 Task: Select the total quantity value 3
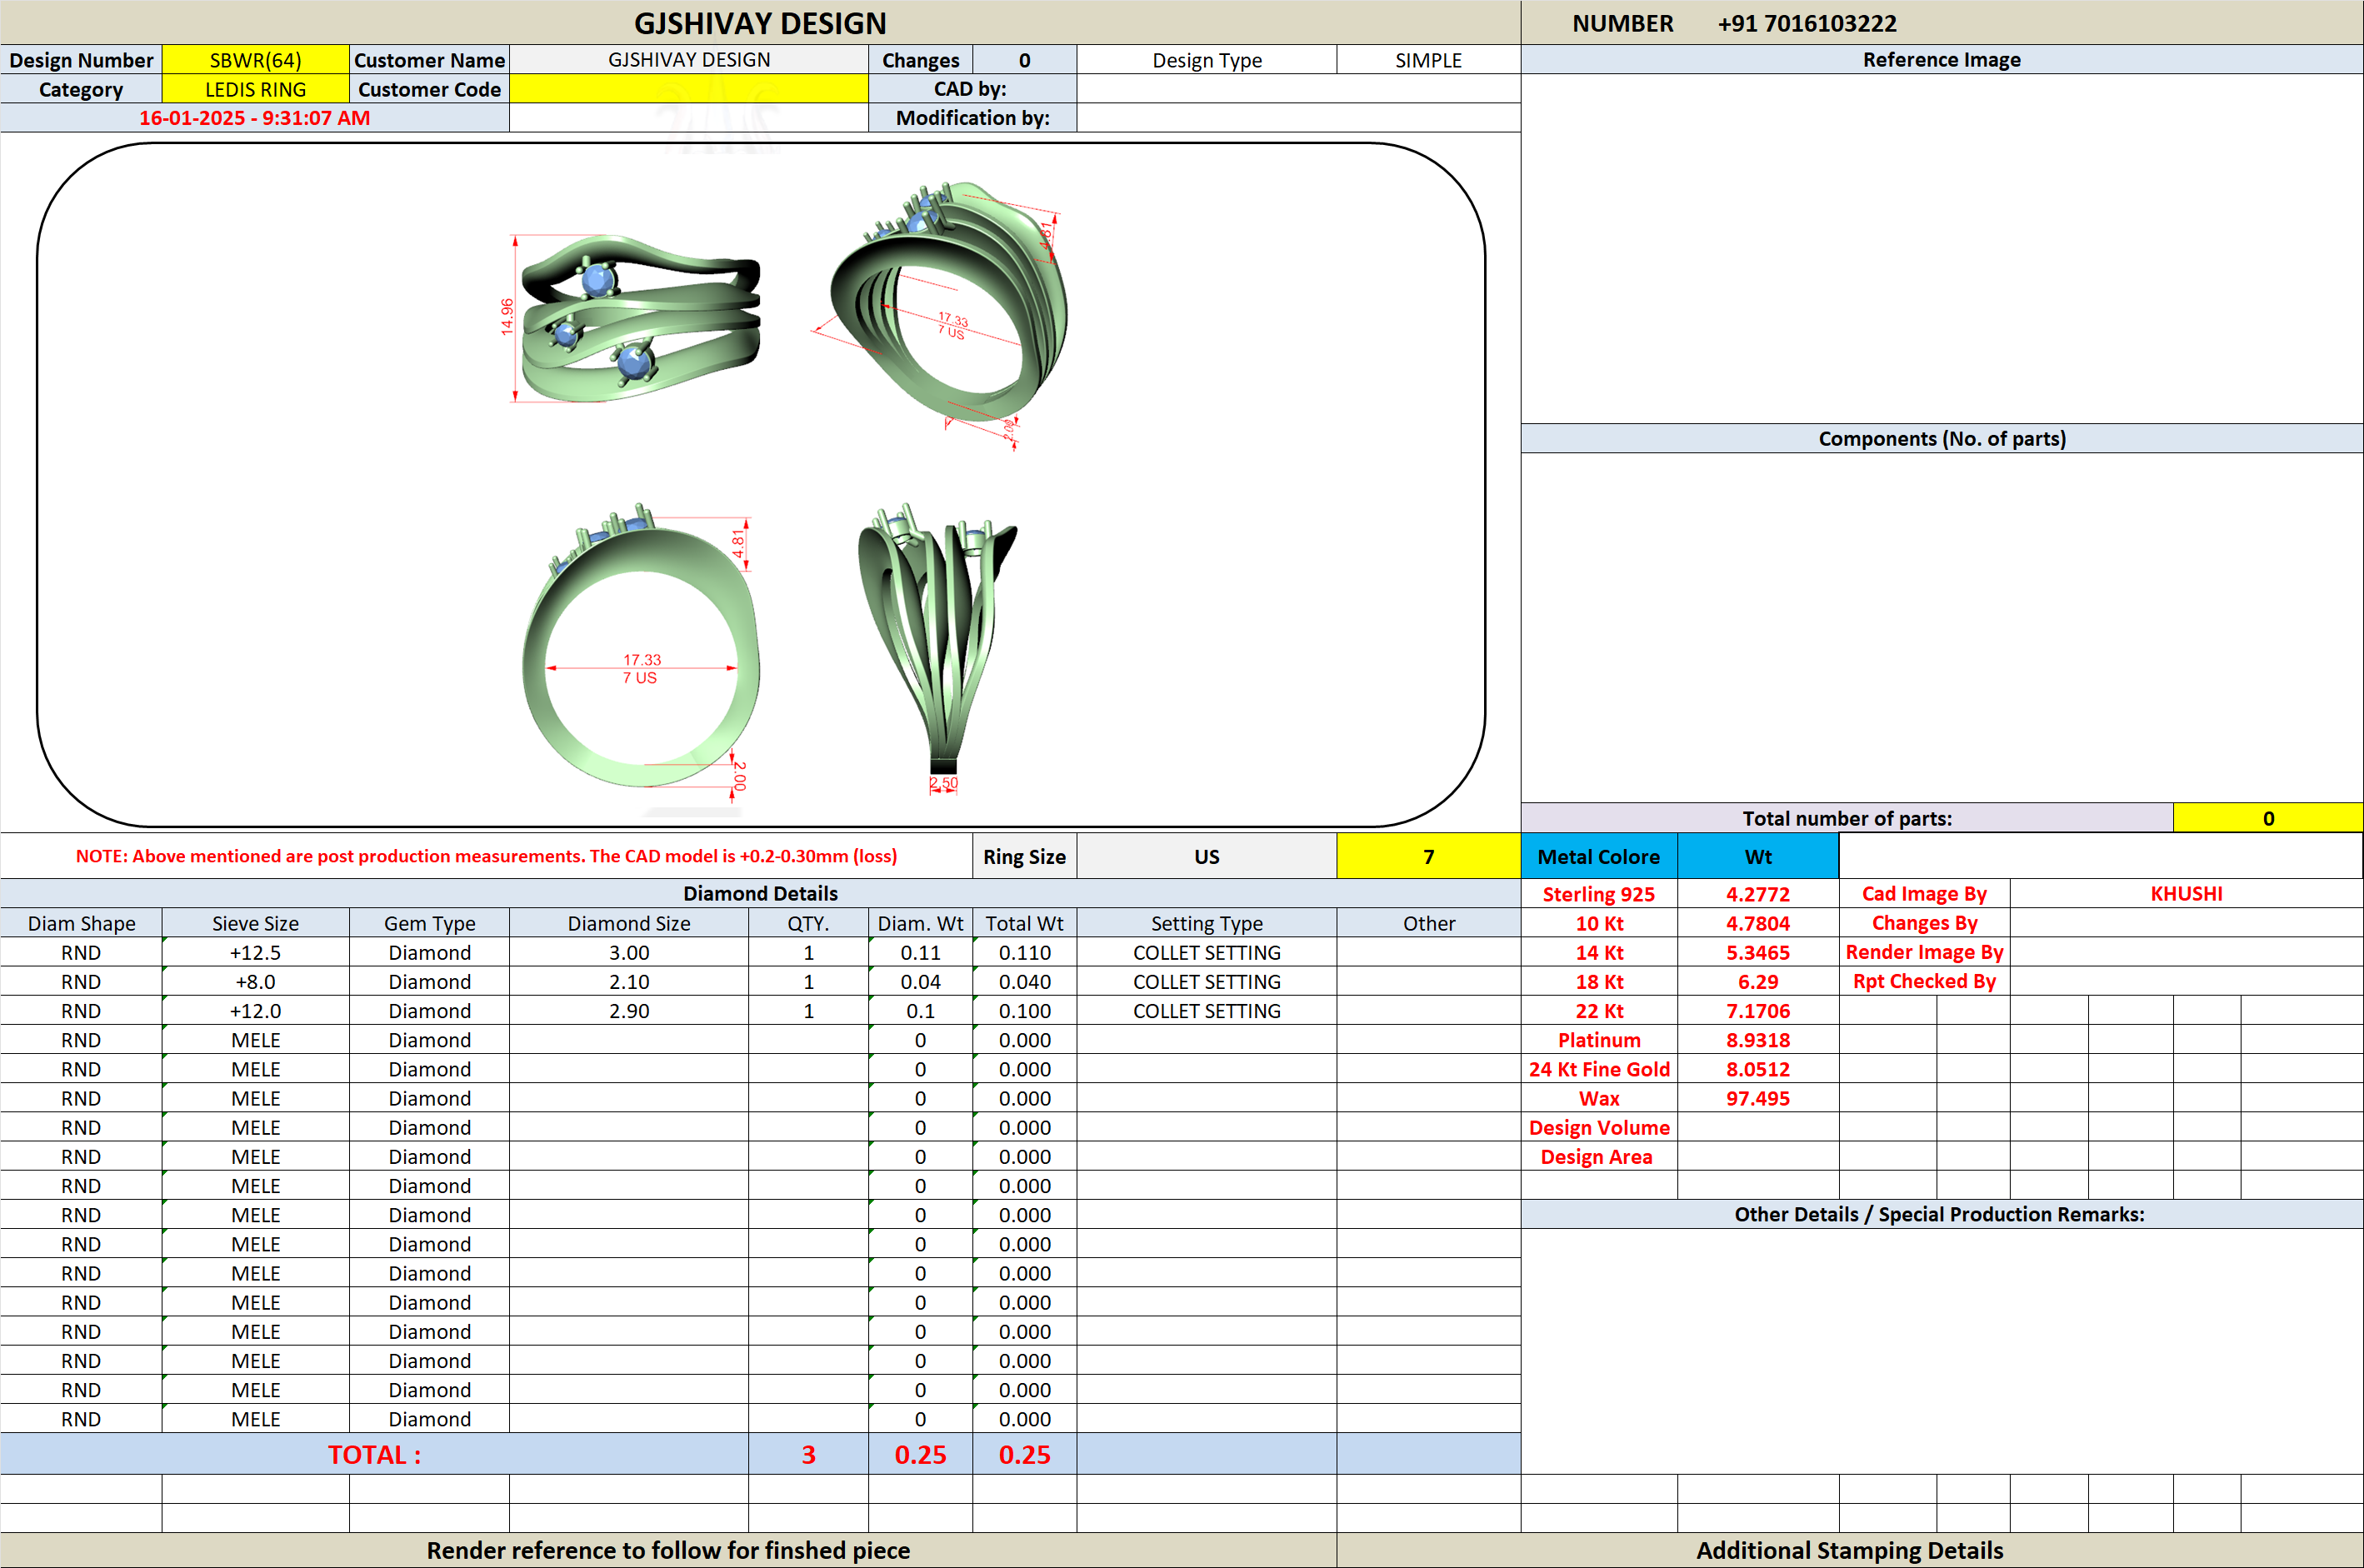(x=808, y=1454)
